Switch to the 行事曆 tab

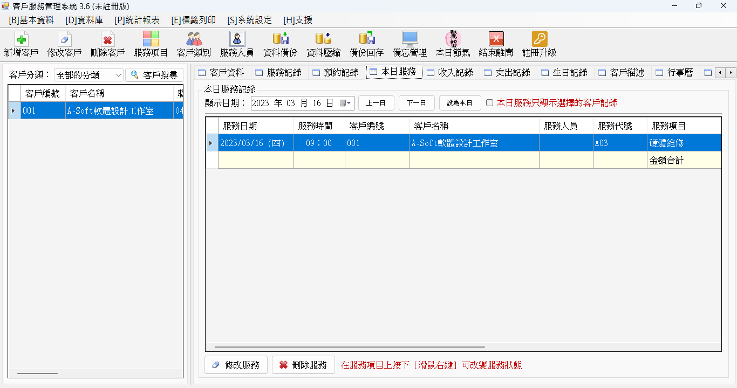(674, 72)
